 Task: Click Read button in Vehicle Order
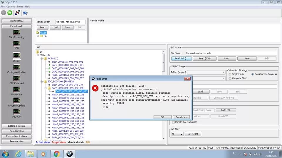(42, 28)
